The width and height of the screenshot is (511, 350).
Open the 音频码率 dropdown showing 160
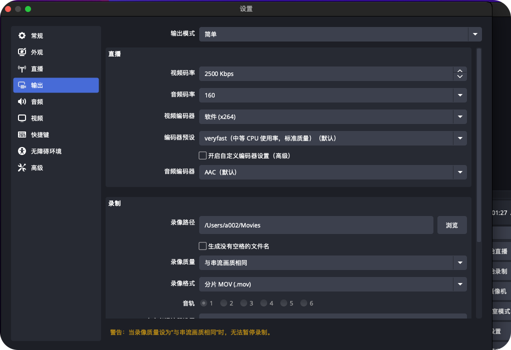click(x=333, y=95)
